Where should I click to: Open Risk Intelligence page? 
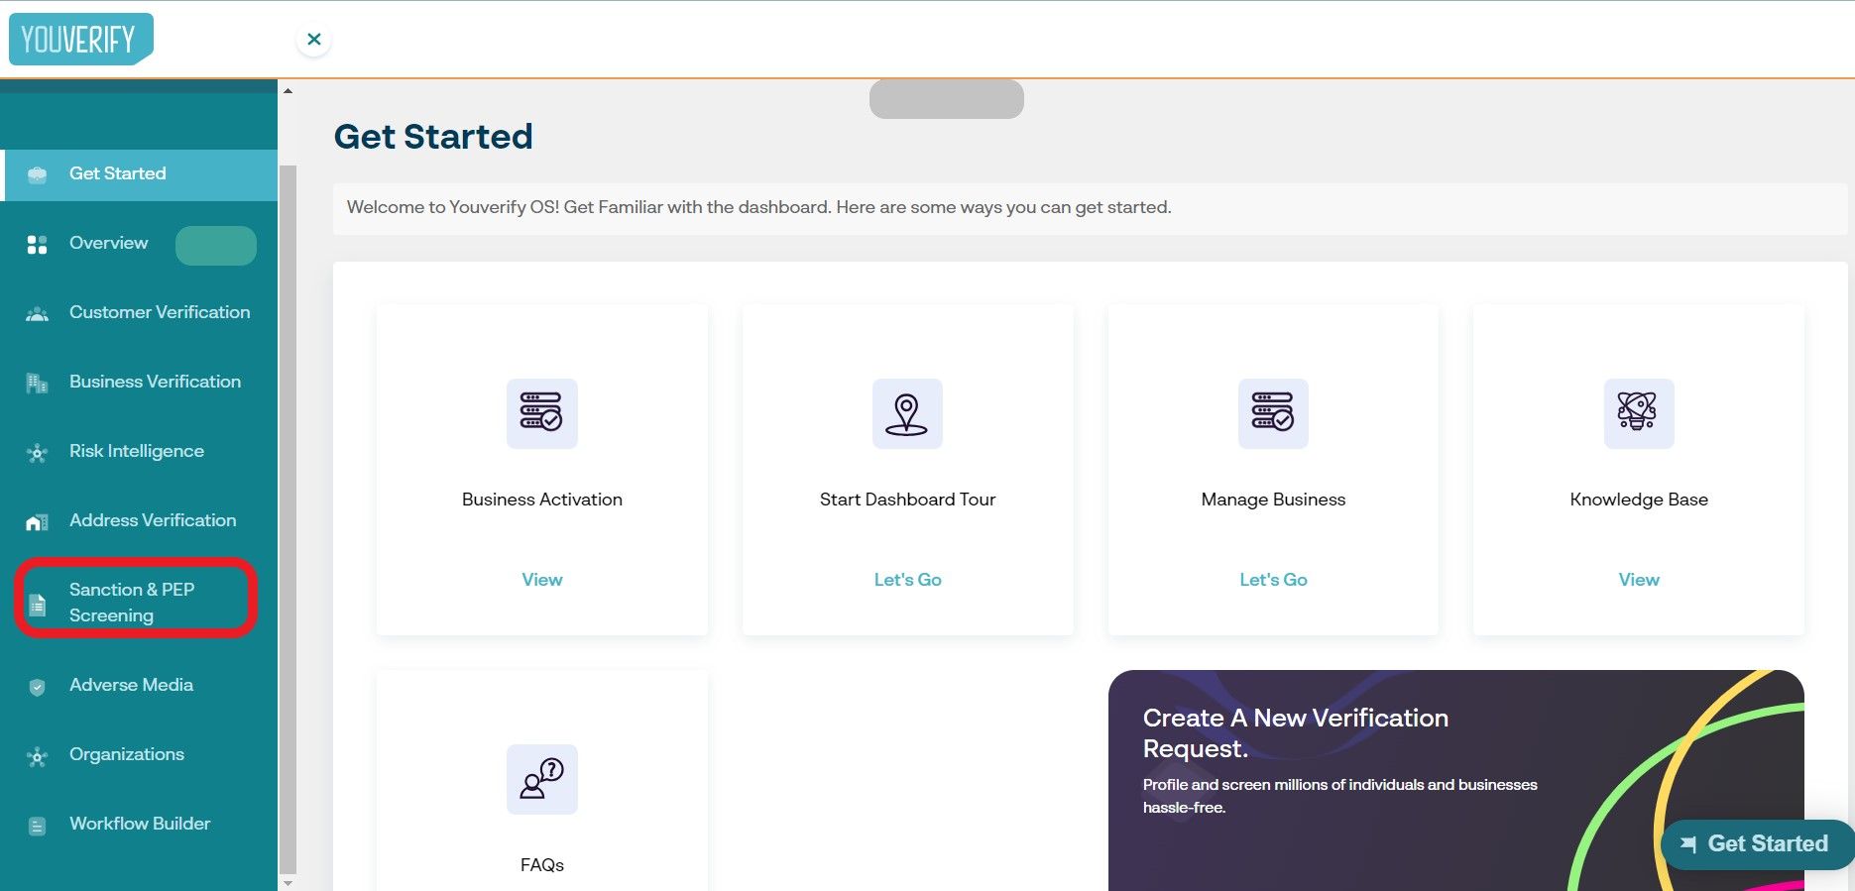tap(139, 451)
